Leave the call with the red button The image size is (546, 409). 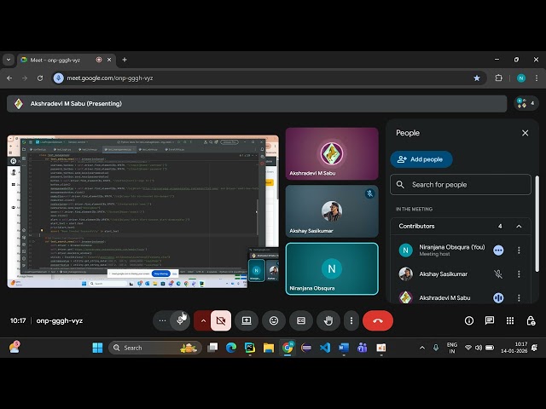click(378, 320)
